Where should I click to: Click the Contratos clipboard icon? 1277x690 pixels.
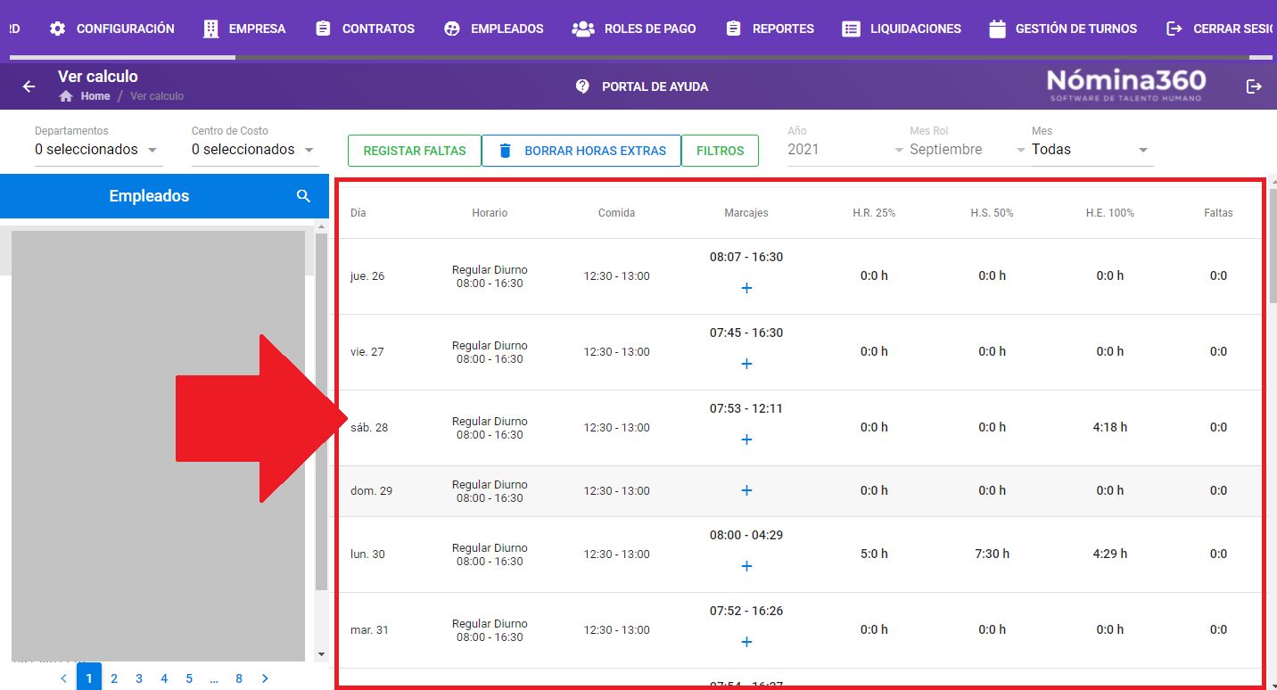(323, 29)
